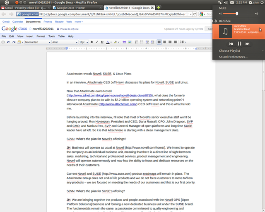This screenshot has height=212, width=265.
Task: Decrease the paragraph indent
Action: point(147,42)
